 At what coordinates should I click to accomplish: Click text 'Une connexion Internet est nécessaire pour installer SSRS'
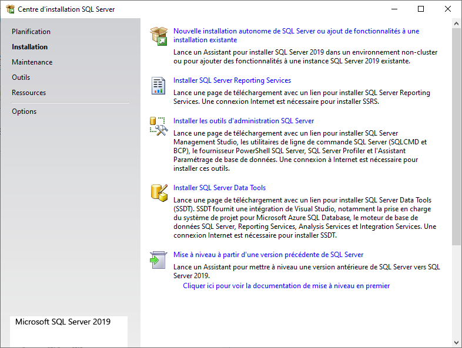click(x=290, y=102)
